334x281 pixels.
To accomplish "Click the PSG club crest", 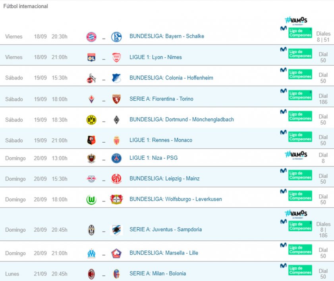I will click(116, 158).
